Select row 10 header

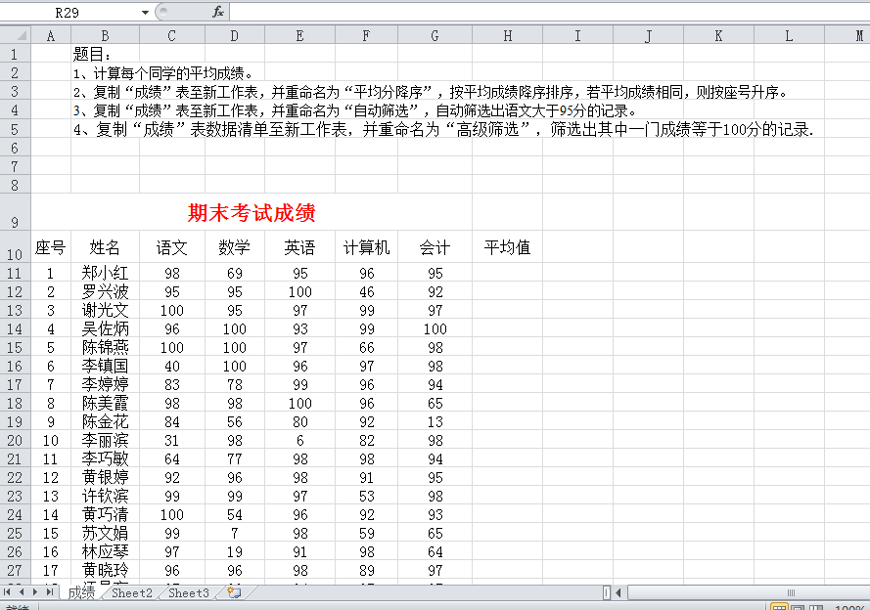[x=15, y=246]
